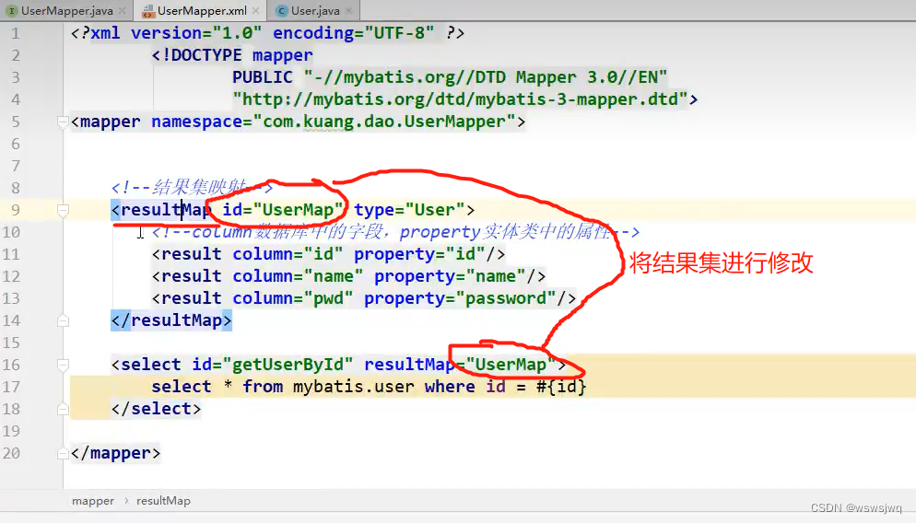This screenshot has height=523, width=916.
Task: Collapse the select block fold on line 16
Action: click(x=63, y=365)
